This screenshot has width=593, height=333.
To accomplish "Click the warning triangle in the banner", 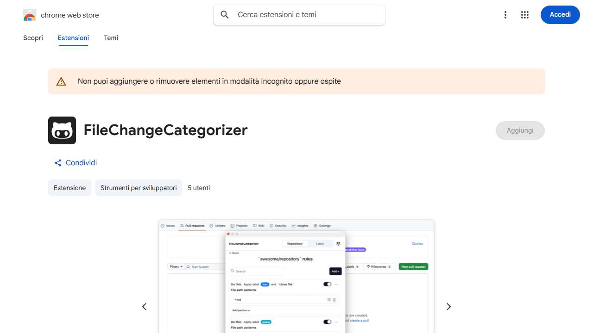I will pyautogui.click(x=61, y=81).
